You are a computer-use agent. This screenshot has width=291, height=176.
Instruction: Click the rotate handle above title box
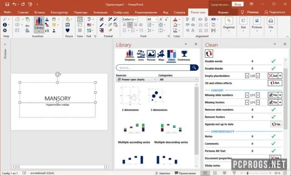click(x=58, y=75)
